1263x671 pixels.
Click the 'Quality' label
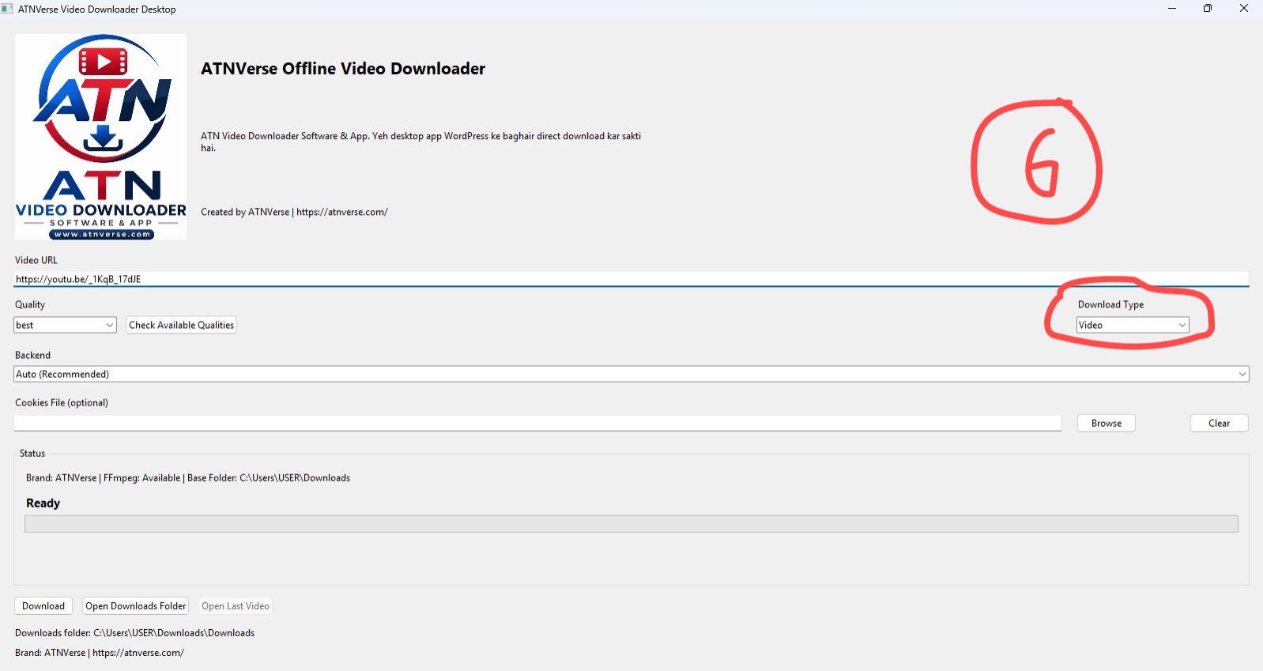(30, 304)
